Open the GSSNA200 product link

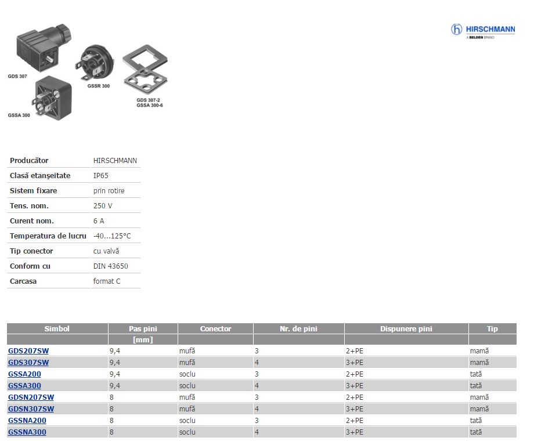coord(27,421)
